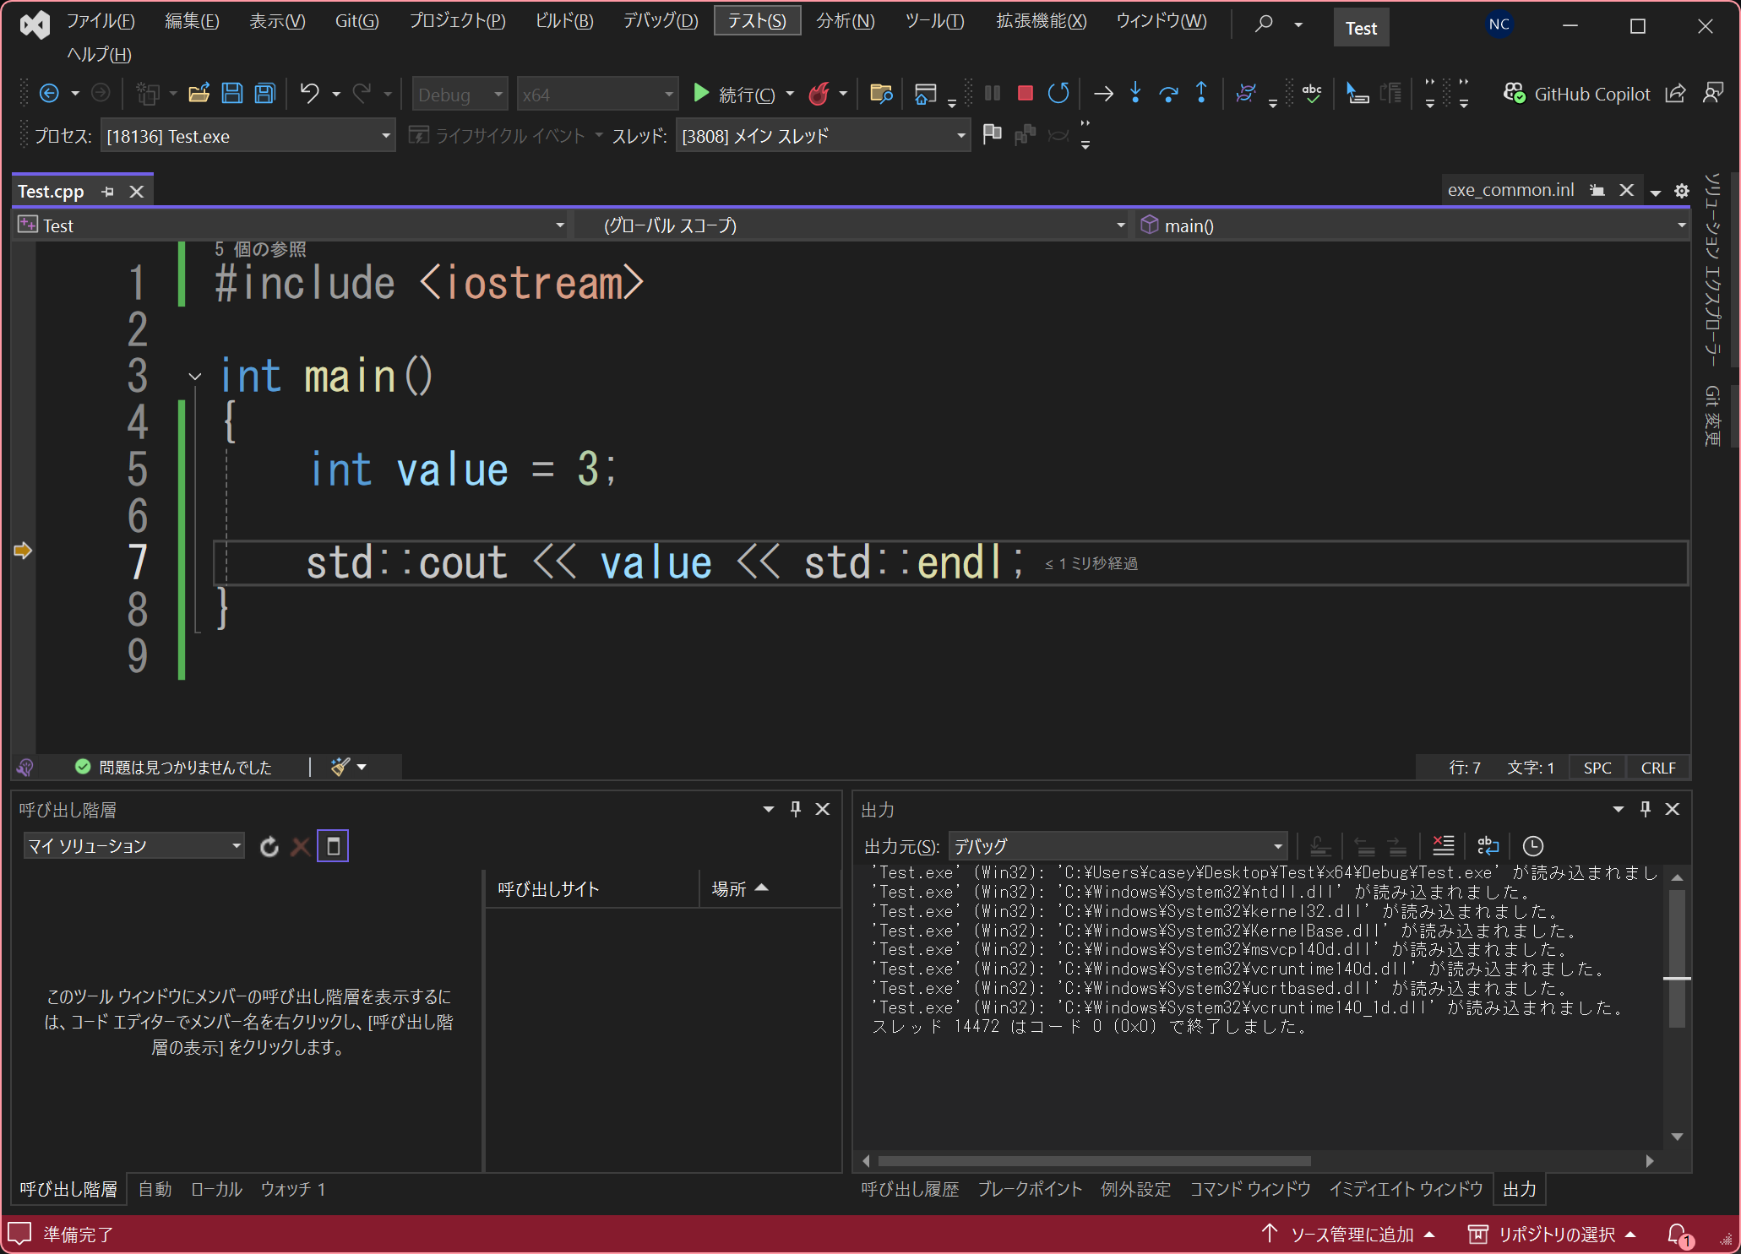1741x1254 pixels.
Task: Open the グローバル スコープ dropdown
Action: coord(851,225)
